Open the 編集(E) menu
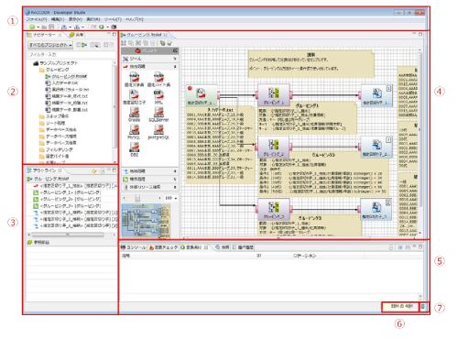Screen dimensions: 458x339 click(x=58, y=19)
